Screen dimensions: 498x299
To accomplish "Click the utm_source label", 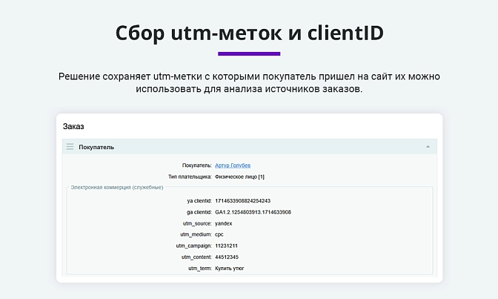I will coord(197,223).
